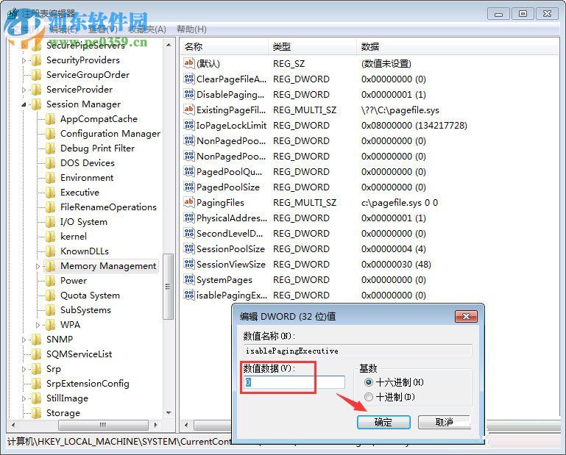Image resolution: width=566 pixels, height=455 pixels.
Task: Click the ClearPageFileA... DWORD value icon
Action: coord(188,79)
